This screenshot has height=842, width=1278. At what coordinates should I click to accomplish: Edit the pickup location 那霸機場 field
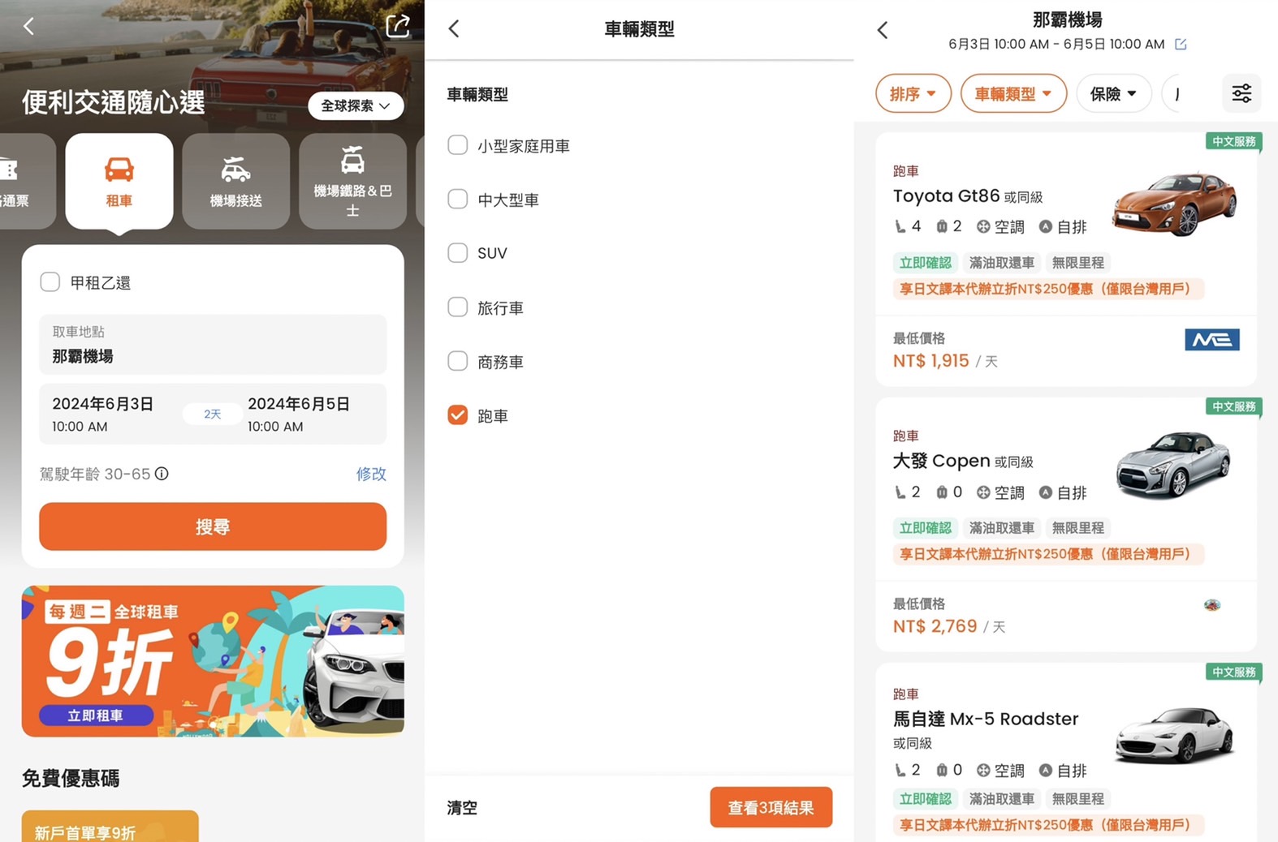[213, 345]
